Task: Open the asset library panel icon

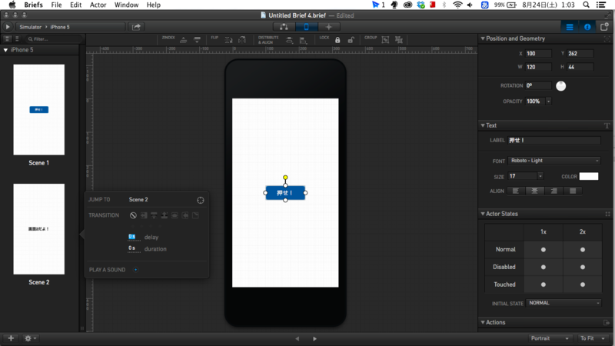Action: (604, 27)
